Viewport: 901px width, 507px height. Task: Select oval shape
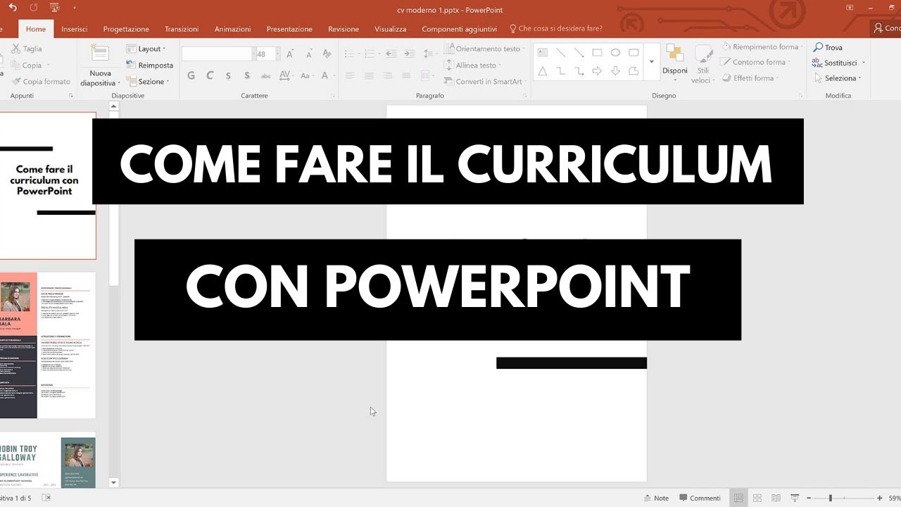click(x=615, y=53)
